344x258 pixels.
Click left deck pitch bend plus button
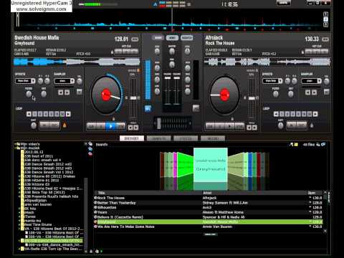coord(136,128)
